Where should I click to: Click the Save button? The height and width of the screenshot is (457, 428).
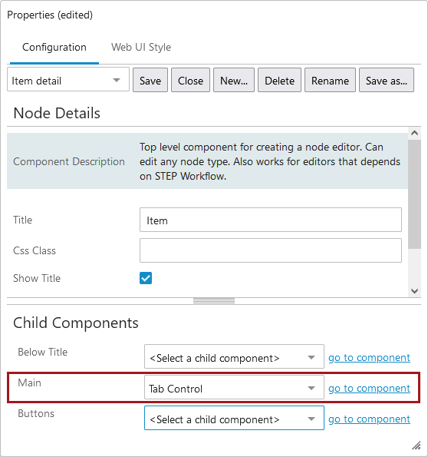150,80
